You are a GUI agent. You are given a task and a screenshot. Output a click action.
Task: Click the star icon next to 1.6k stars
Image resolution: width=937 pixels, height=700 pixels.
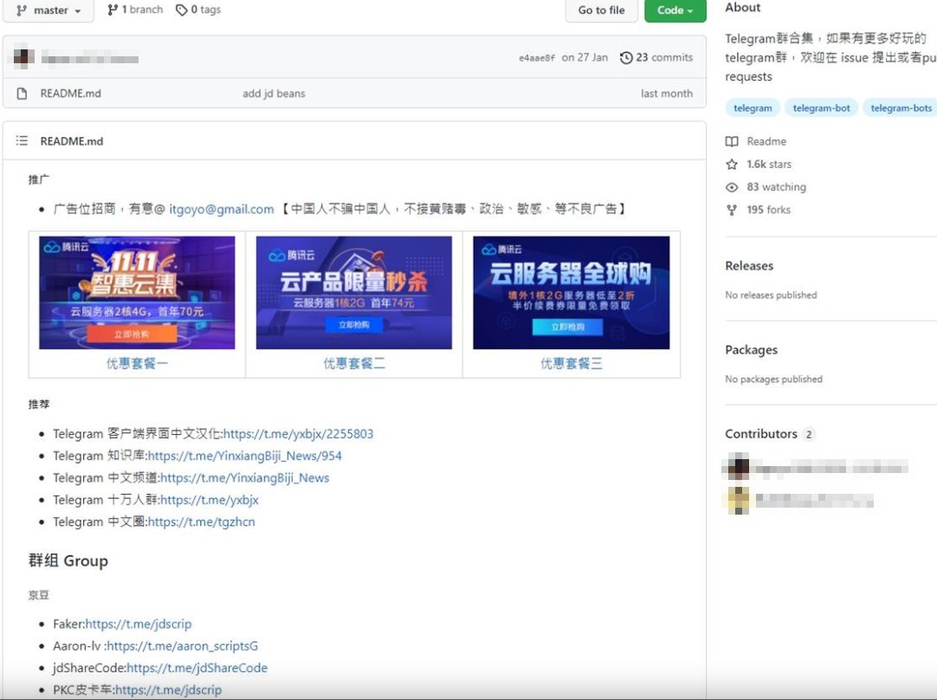(x=732, y=165)
